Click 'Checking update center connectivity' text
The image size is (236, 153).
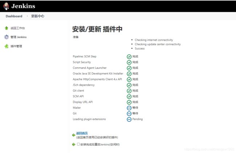pos(158,44)
